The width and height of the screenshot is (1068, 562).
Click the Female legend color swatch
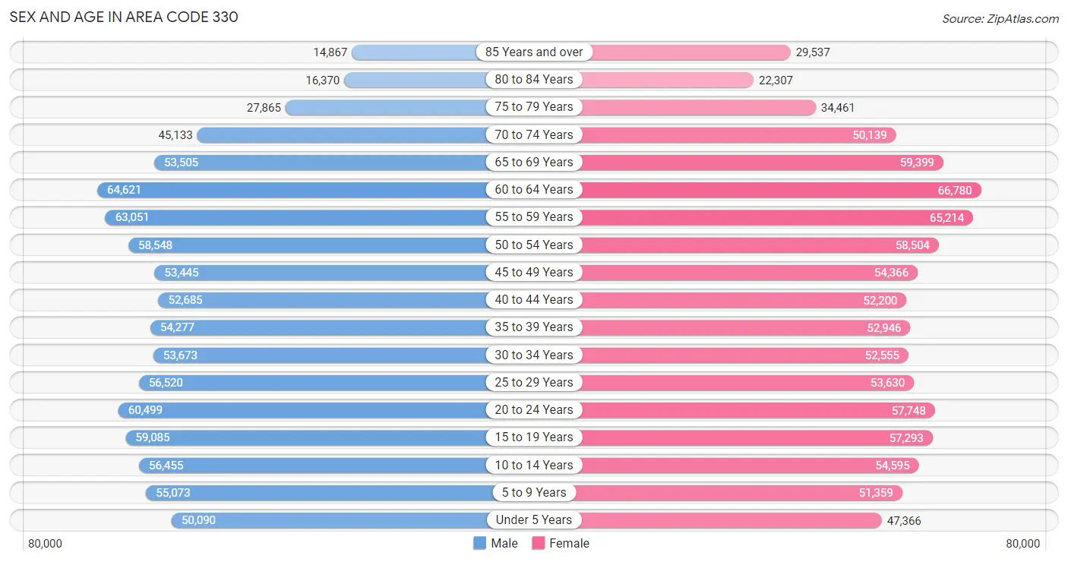pyautogui.click(x=539, y=543)
